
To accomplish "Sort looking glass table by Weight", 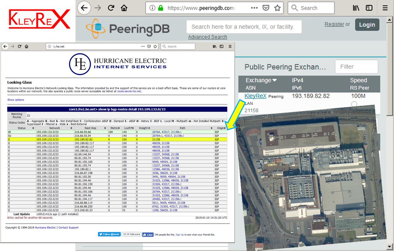I will point(143,128).
